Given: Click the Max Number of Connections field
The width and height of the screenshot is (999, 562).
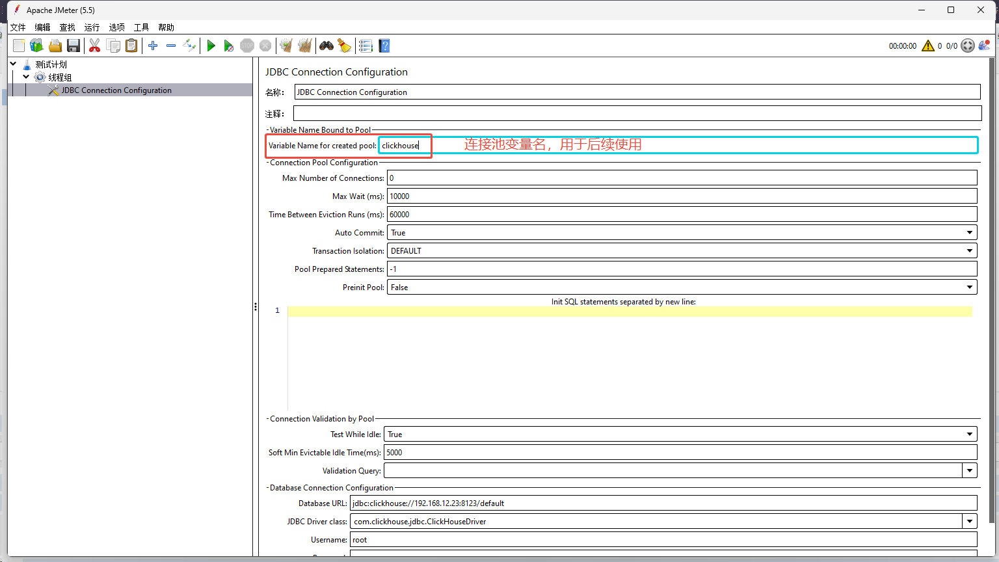Looking at the screenshot, I should 682,178.
